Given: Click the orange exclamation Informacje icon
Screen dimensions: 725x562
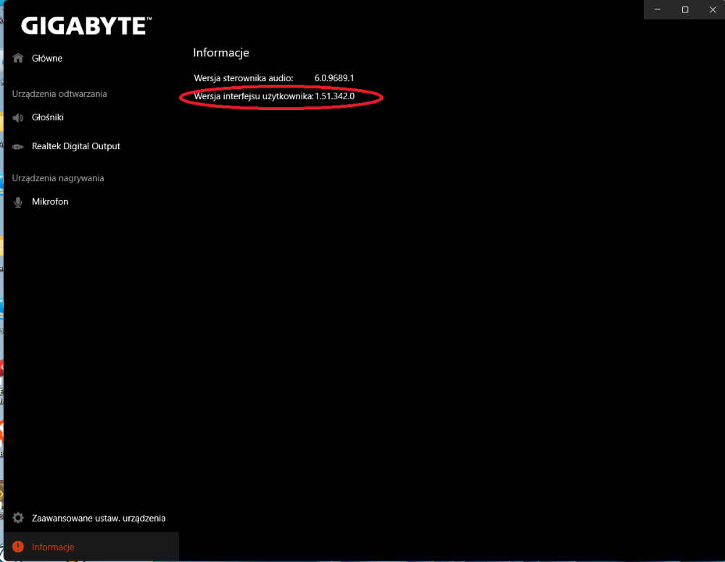Looking at the screenshot, I should click(18, 547).
